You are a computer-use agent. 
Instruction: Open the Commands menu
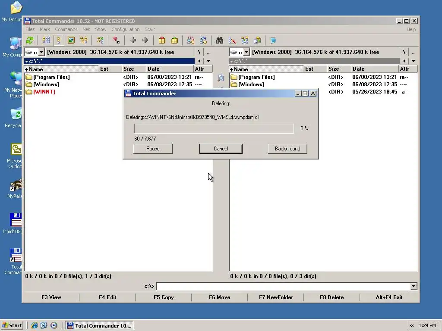(66, 29)
